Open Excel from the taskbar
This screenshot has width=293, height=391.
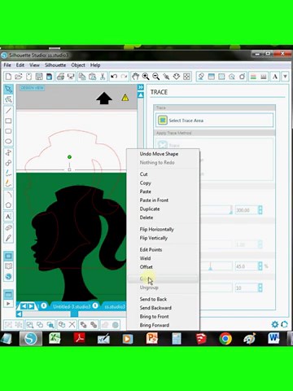coord(55,338)
